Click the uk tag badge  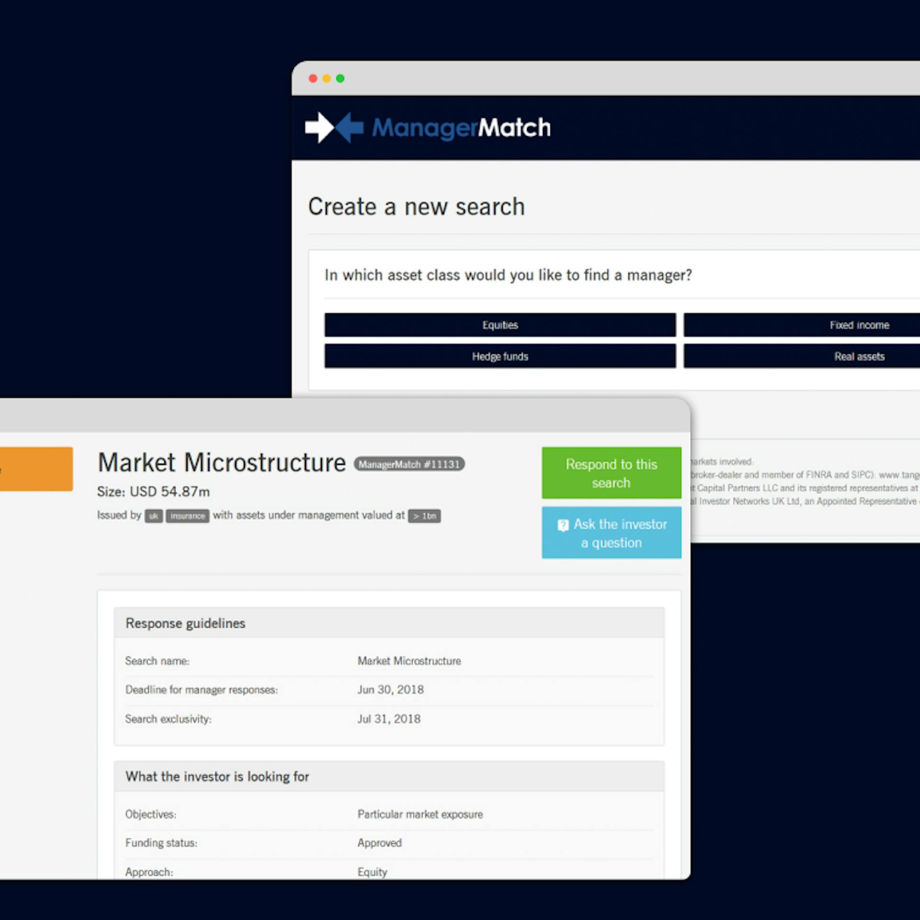click(153, 516)
